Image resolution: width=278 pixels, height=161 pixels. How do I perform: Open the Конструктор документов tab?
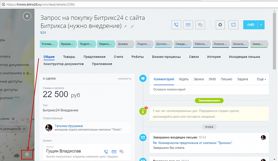(64, 64)
